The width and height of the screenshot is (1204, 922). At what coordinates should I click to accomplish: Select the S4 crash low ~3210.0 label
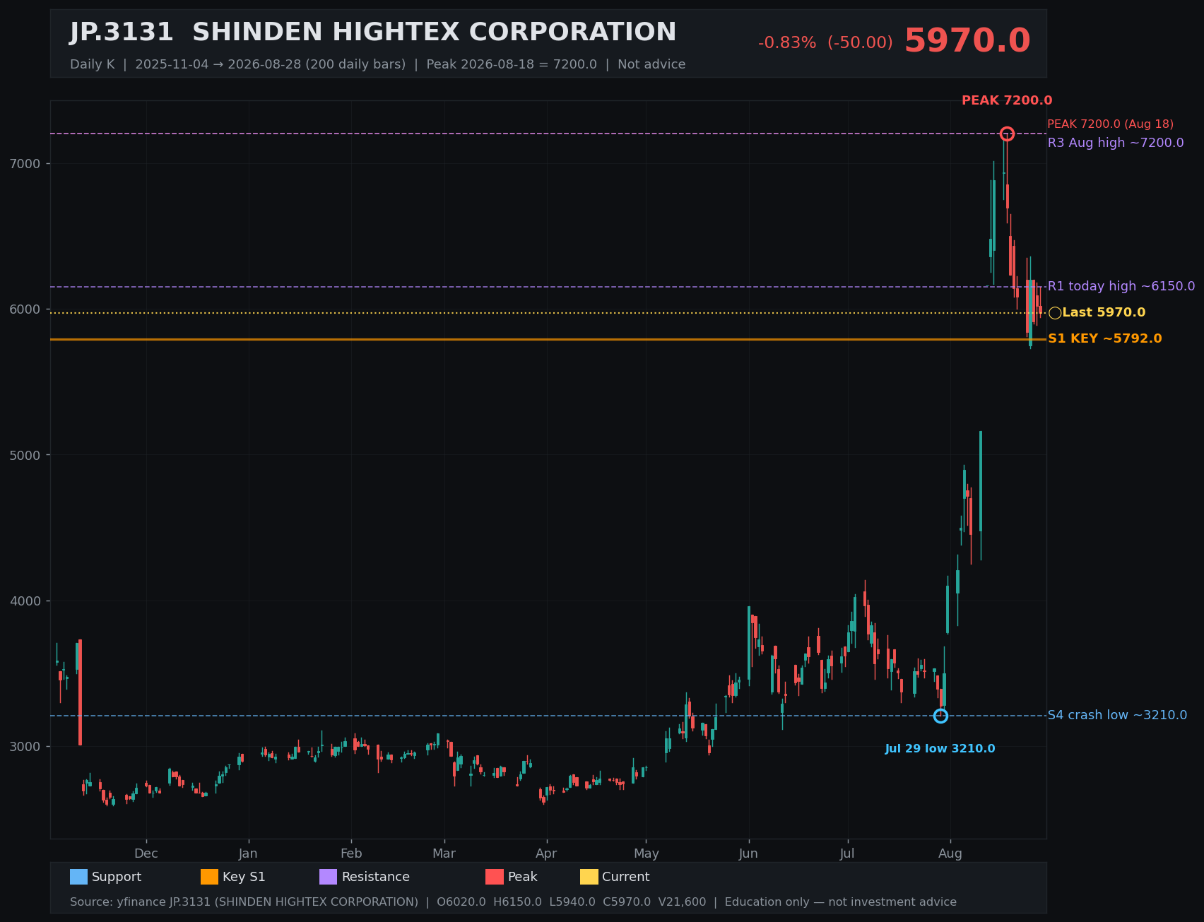1117,715
